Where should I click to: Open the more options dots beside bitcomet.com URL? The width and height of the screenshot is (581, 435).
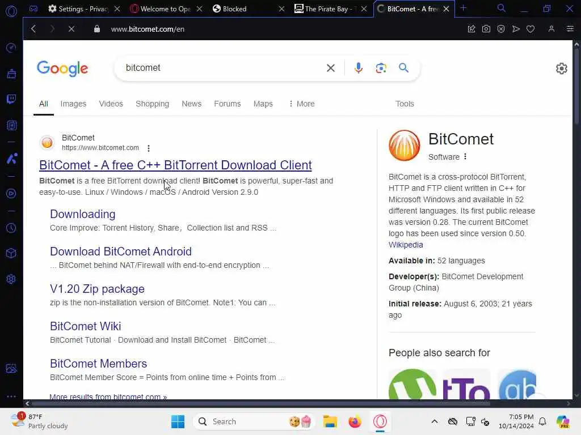tap(149, 148)
